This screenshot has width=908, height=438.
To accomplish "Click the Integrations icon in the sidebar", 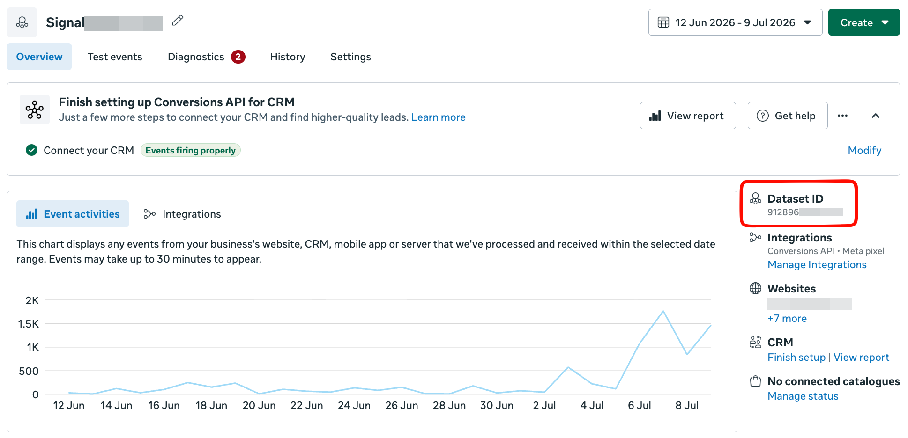I will 755,237.
